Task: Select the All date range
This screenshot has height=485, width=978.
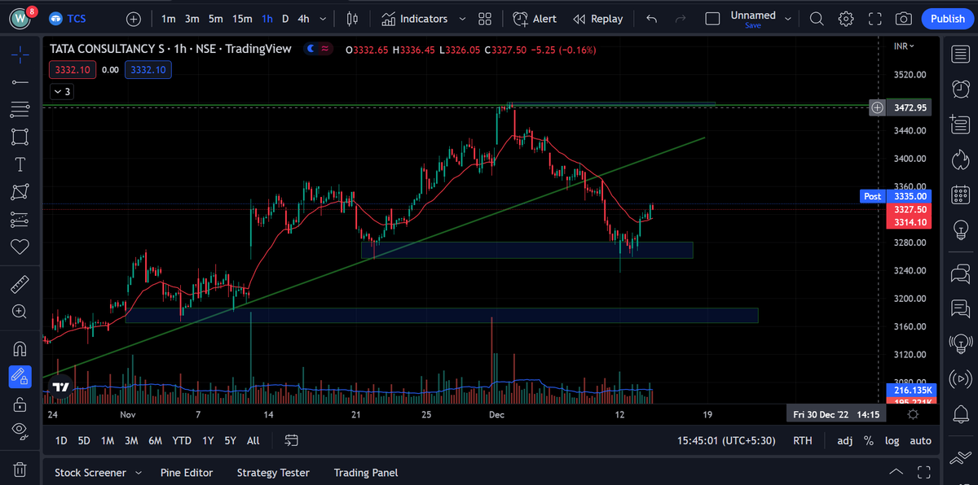Action: pos(253,440)
